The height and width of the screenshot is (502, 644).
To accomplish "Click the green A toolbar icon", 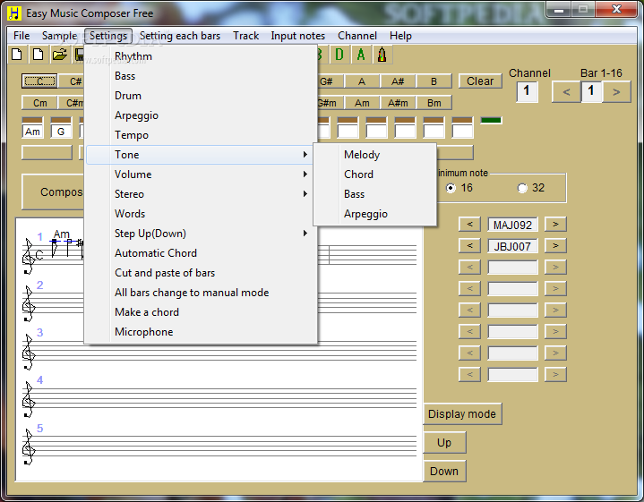I will pyautogui.click(x=361, y=55).
